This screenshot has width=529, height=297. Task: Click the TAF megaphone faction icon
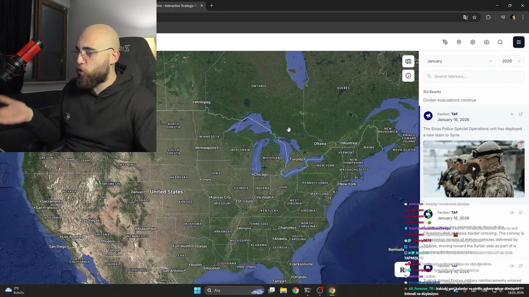pos(428,116)
